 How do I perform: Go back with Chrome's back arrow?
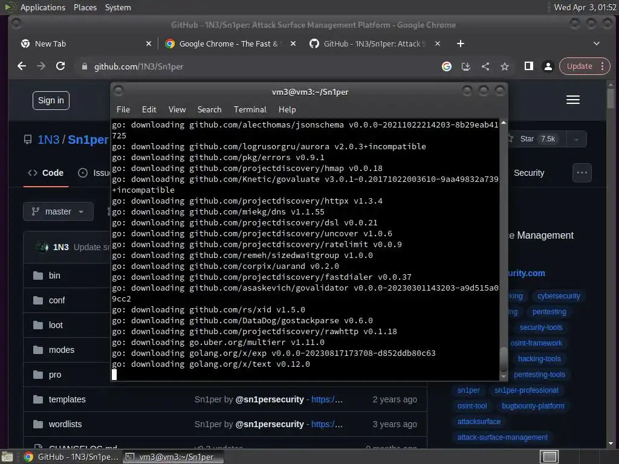tap(22, 66)
